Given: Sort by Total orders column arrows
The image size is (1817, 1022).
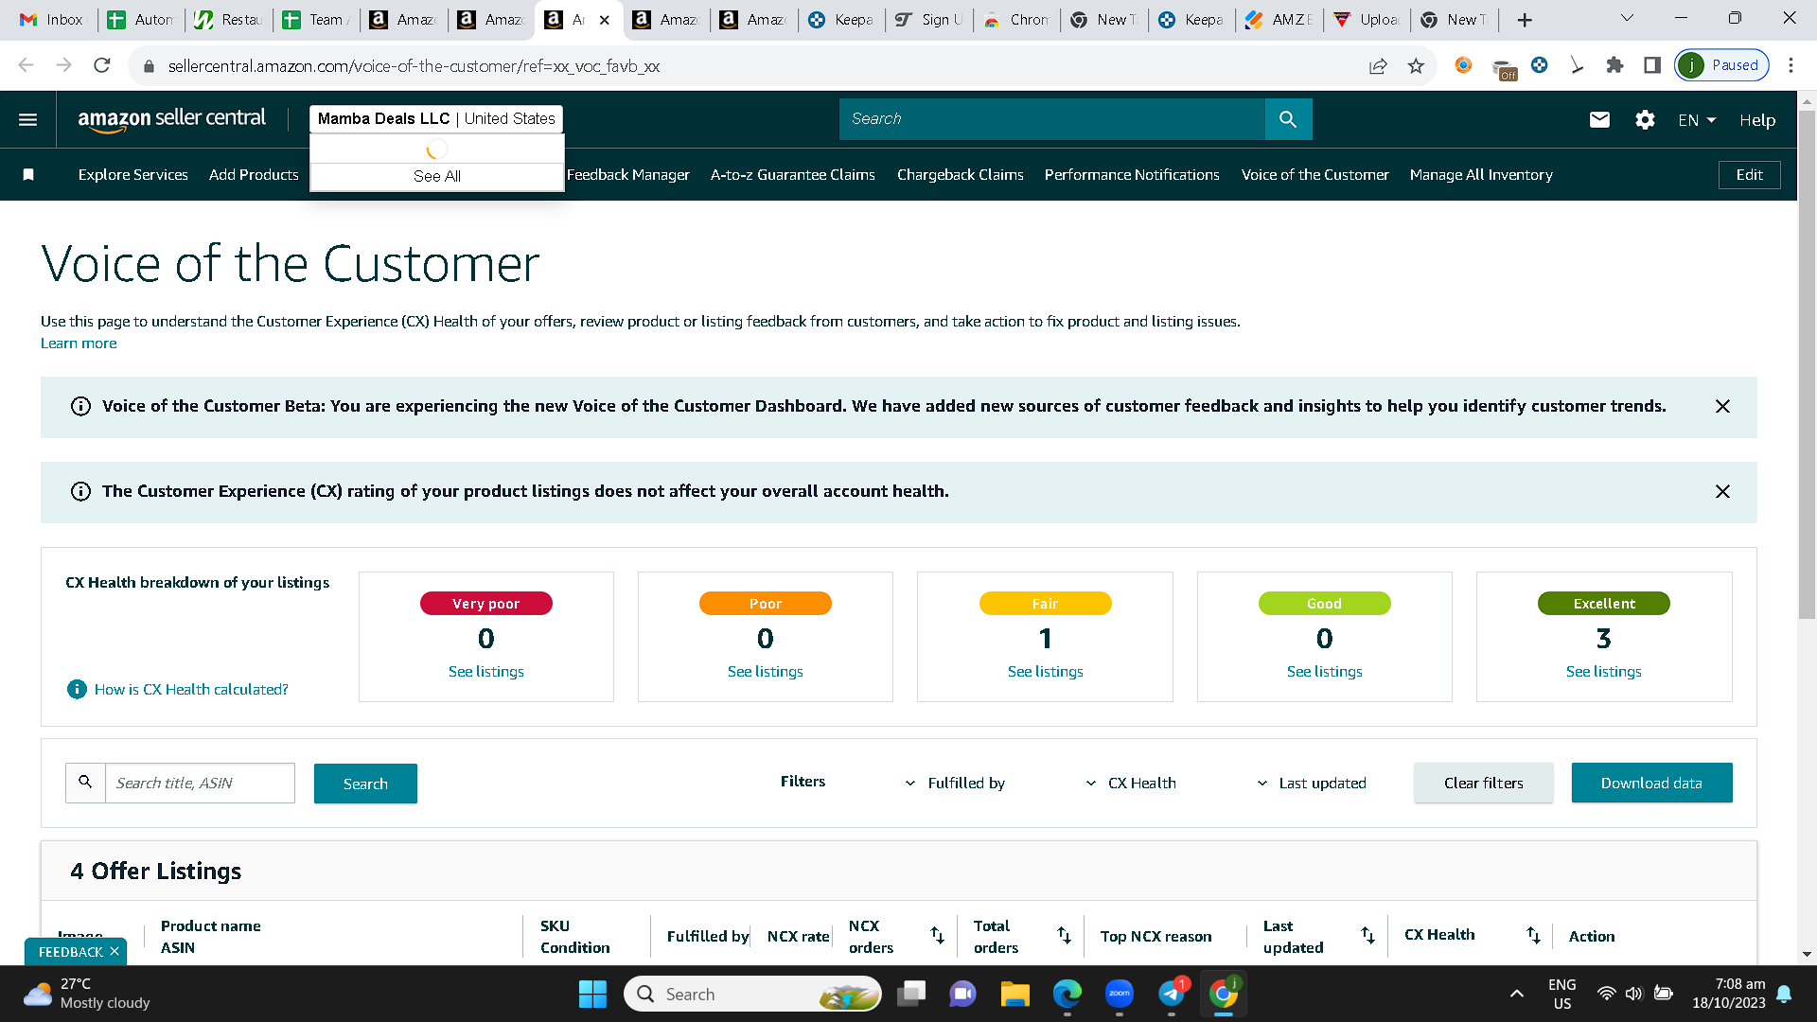Looking at the screenshot, I should (1064, 936).
